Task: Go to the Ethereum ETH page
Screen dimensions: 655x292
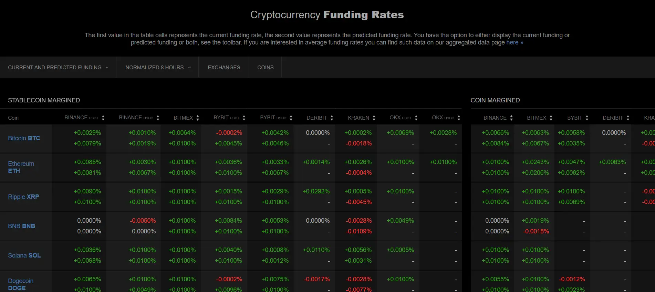Action: 21,167
